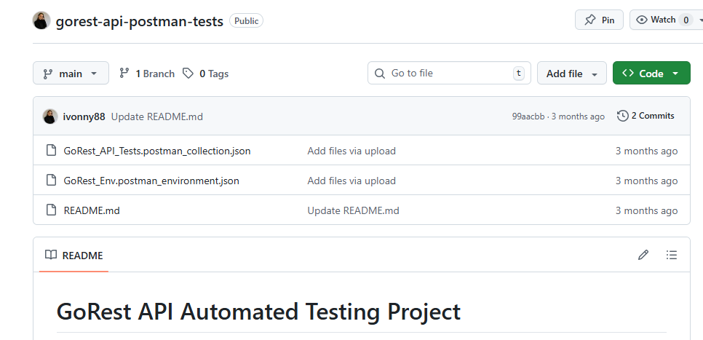
Task: Open gorest-api-postman-tests repository title link
Action: [140, 21]
